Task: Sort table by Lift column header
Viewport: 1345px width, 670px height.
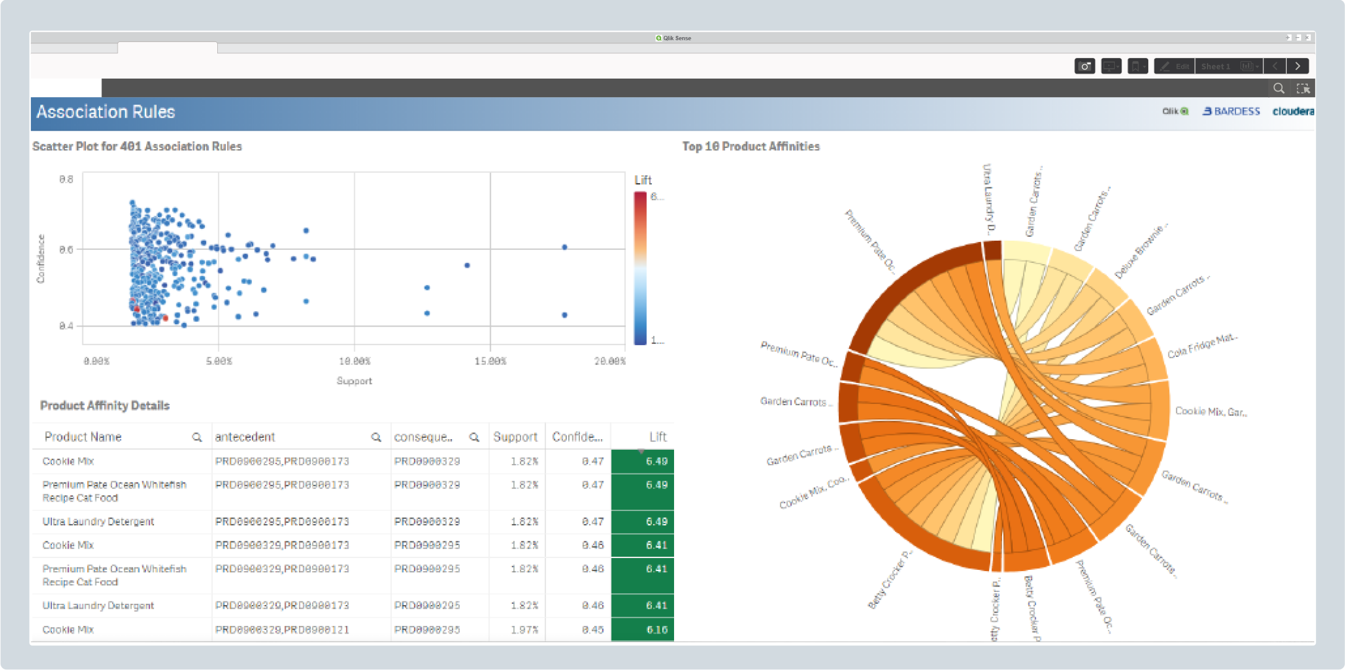Action: click(x=657, y=437)
